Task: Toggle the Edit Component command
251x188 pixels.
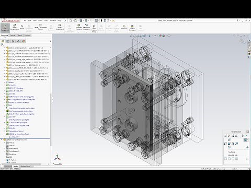Action: tap(5, 28)
